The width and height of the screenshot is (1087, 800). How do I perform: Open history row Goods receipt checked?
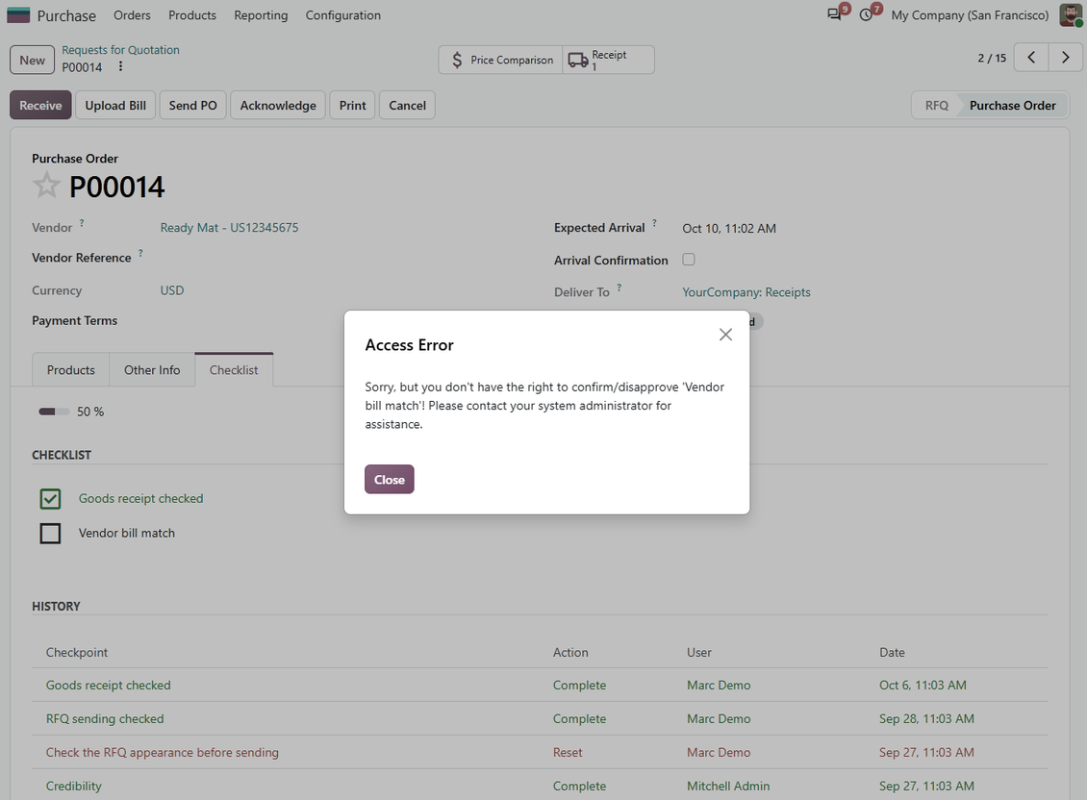pyautogui.click(x=540, y=685)
